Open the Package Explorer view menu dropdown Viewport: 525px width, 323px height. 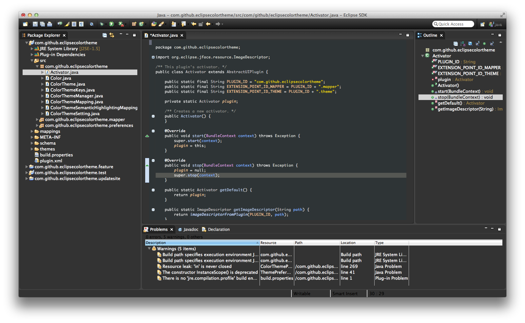[121, 34]
